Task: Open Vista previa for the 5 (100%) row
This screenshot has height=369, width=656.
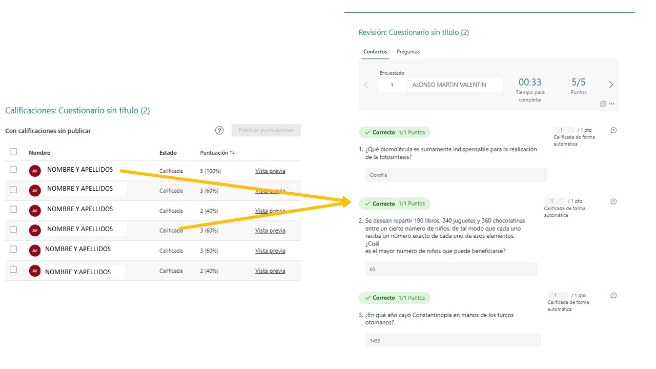Action: (270, 171)
